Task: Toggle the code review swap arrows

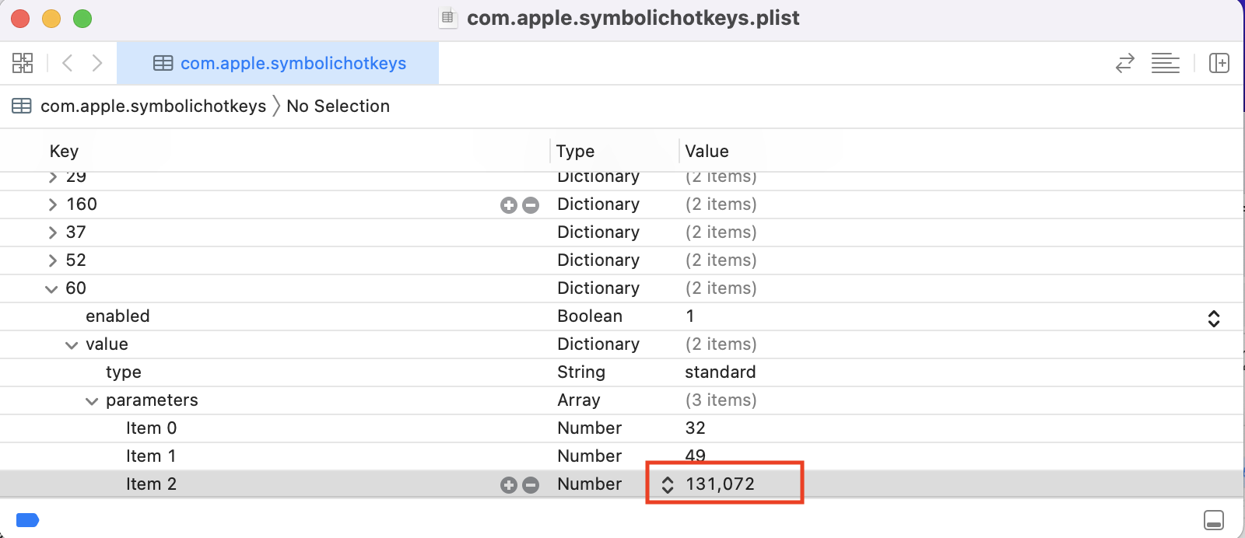Action: click(1125, 63)
